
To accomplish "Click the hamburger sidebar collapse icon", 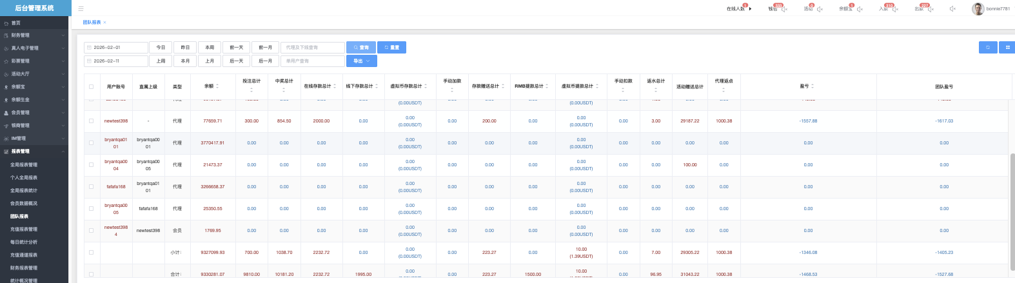I will 81,8.
